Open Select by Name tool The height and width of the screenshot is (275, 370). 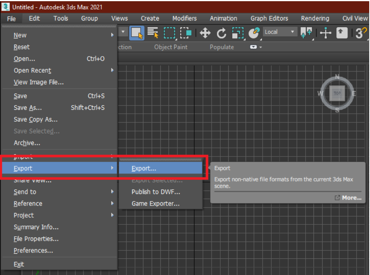(x=153, y=33)
